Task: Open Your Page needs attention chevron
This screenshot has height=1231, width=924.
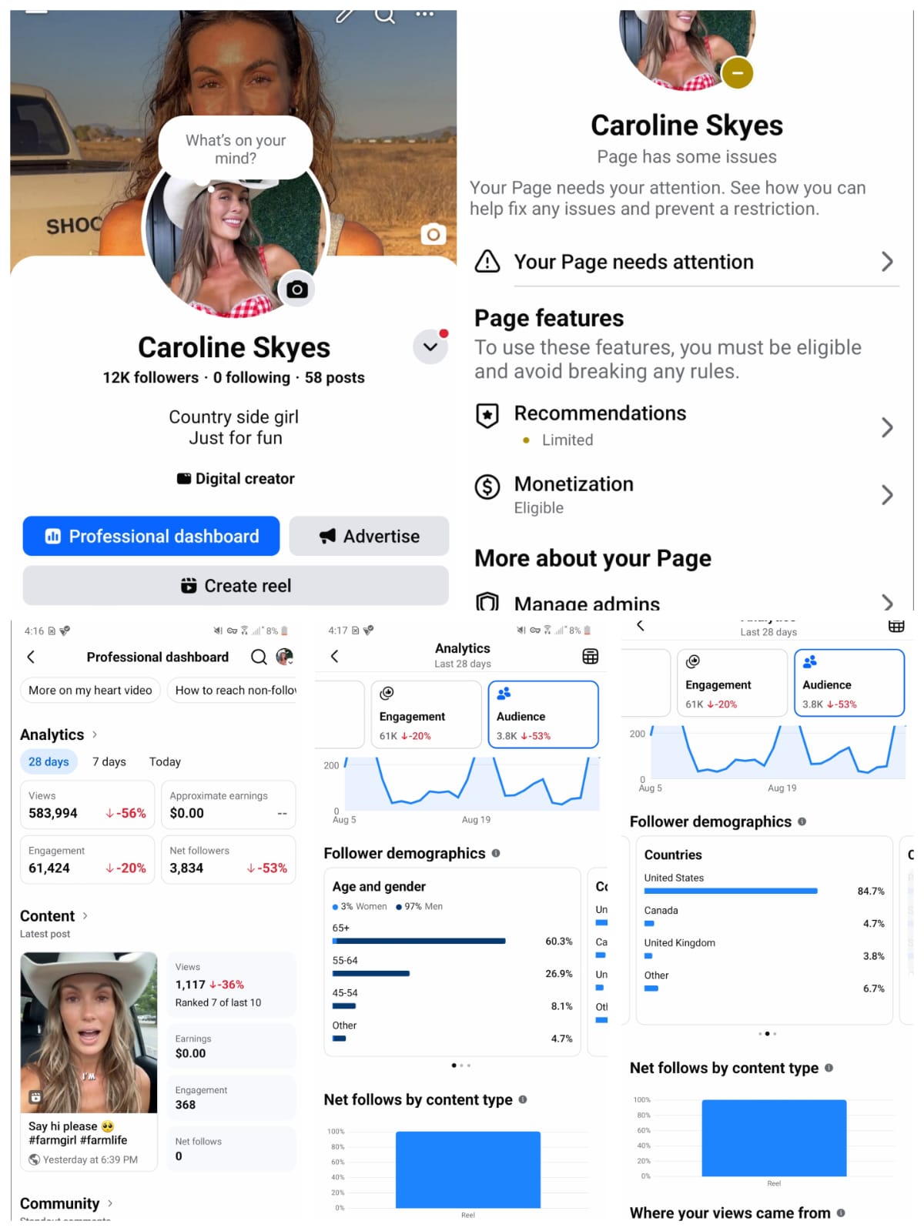Action: coord(887,262)
